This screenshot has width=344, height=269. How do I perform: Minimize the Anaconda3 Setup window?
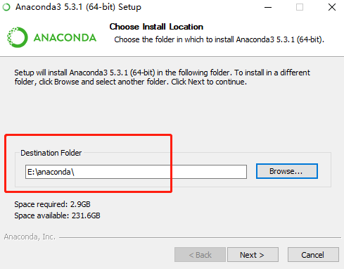tap(268, 7)
